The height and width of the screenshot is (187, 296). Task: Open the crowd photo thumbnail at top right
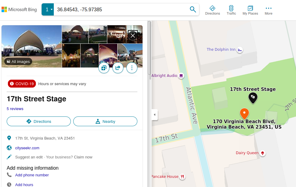(x=125, y=34)
